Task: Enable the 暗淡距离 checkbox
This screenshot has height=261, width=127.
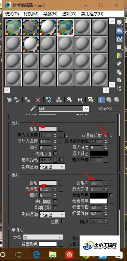Action: (61, 160)
